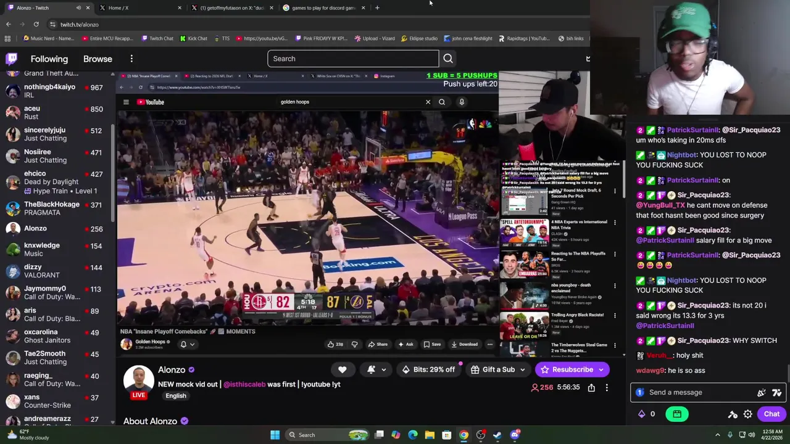The width and height of the screenshot is (790, 444).
Task: Expand the Resubscribe options arrow
Action: click(x=602, y=369)
